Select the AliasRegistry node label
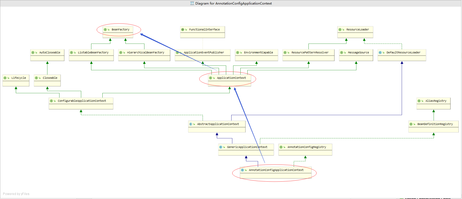The image size is (462, 199). coord(436,101)
